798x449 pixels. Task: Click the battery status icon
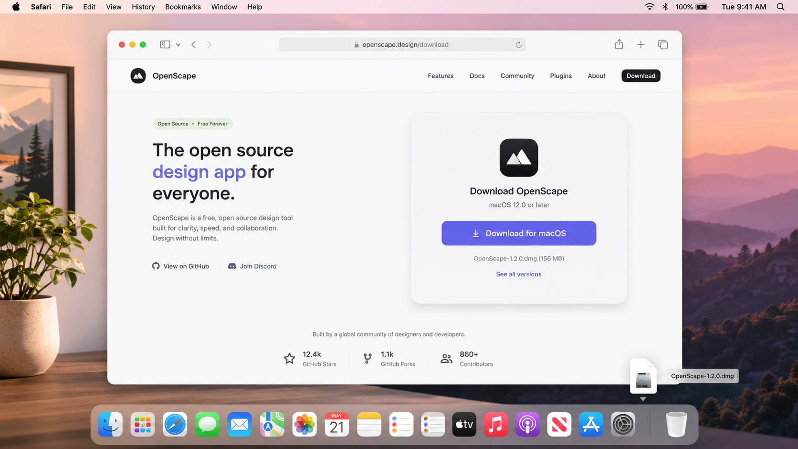702,7
